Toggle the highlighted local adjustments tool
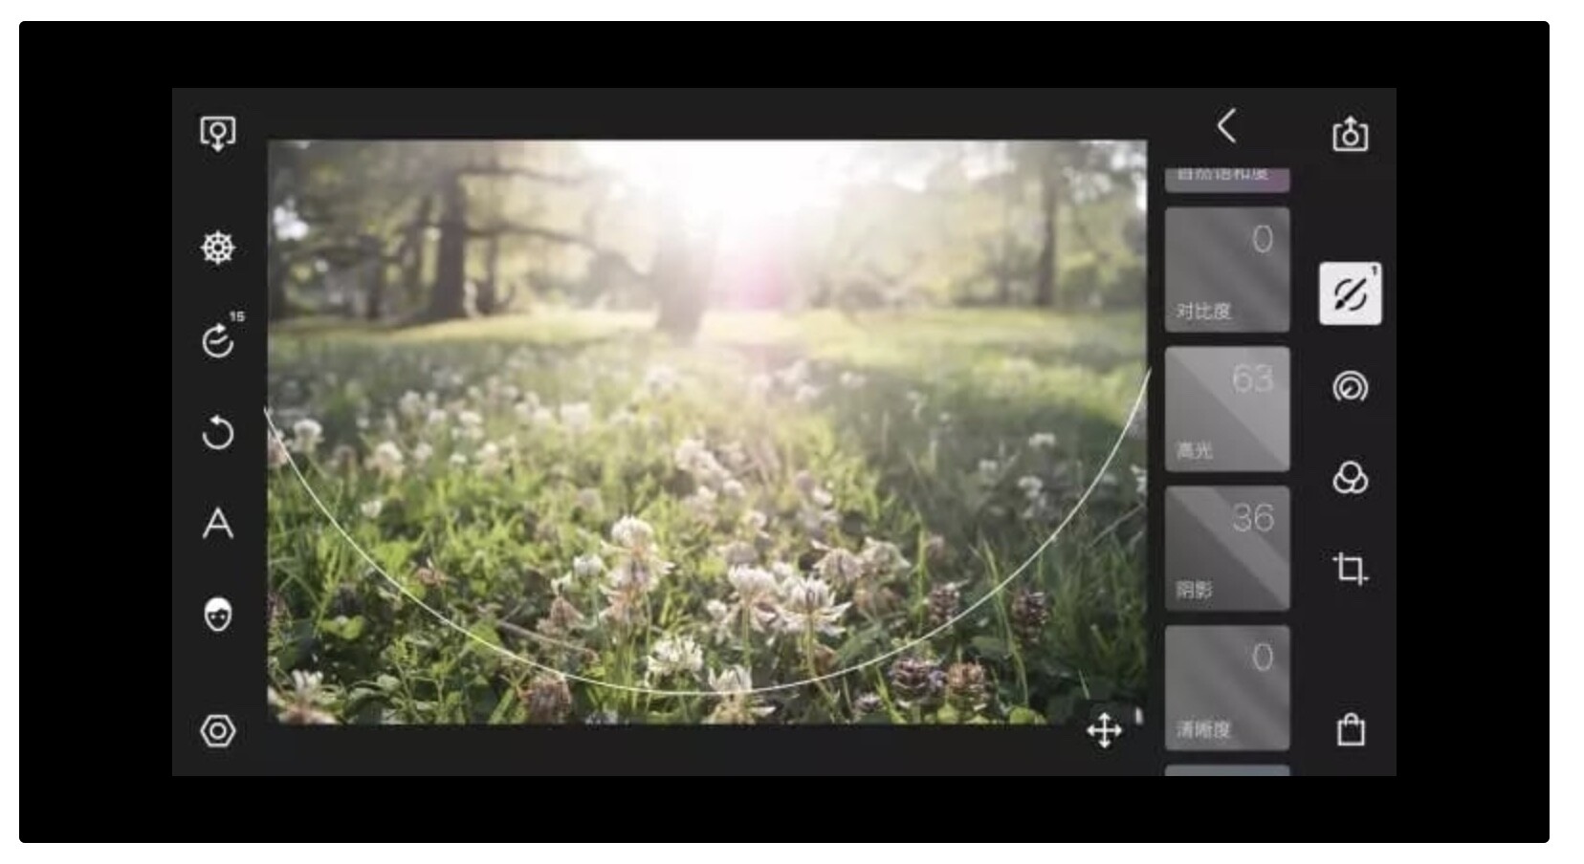The height and width of the screenshot is (864, 1584). click(x=1350, y=294)
